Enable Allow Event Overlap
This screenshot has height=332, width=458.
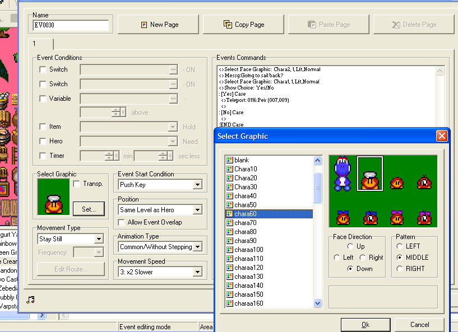pyautogui.click(x=122, y=222)
